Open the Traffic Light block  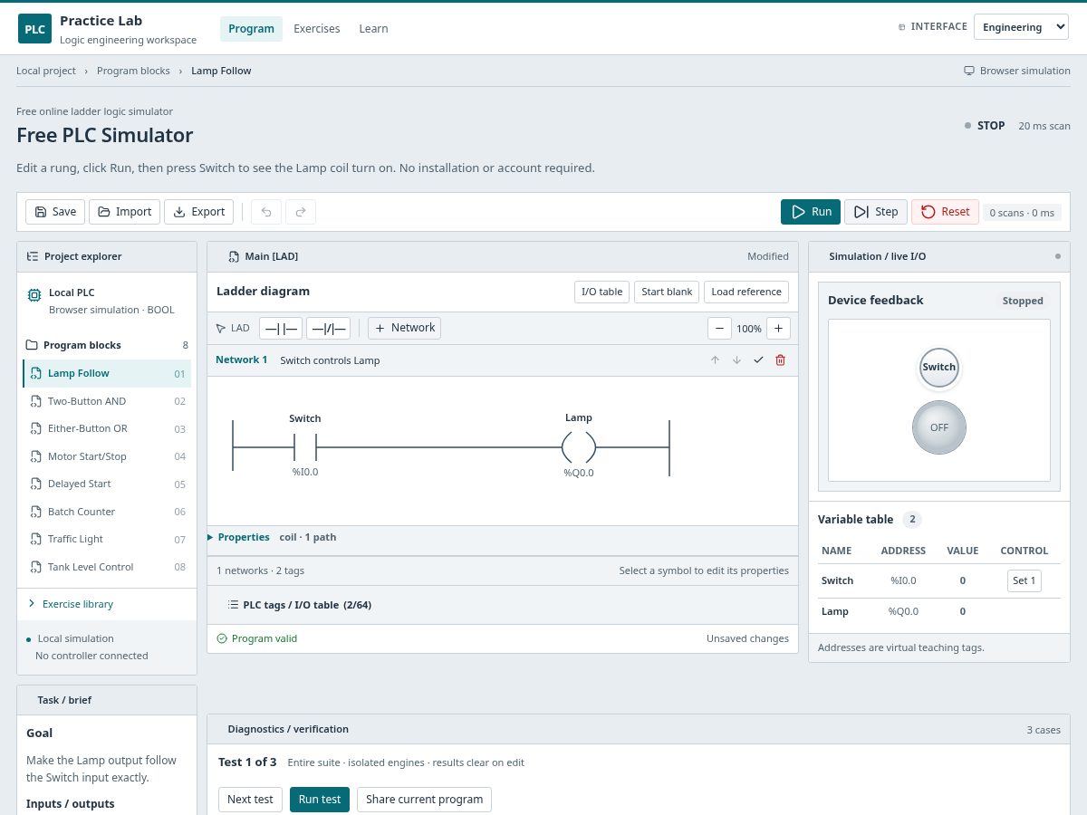(107, 539)
